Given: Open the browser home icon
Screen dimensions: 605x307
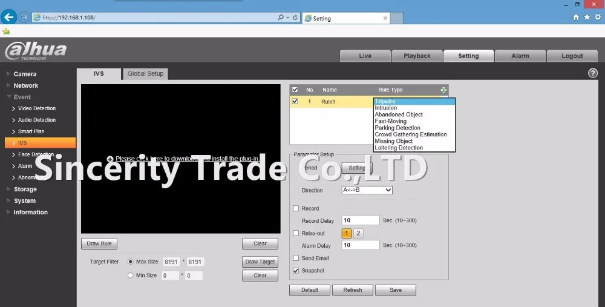Looking at the screenshot, I should coord(576,18).
